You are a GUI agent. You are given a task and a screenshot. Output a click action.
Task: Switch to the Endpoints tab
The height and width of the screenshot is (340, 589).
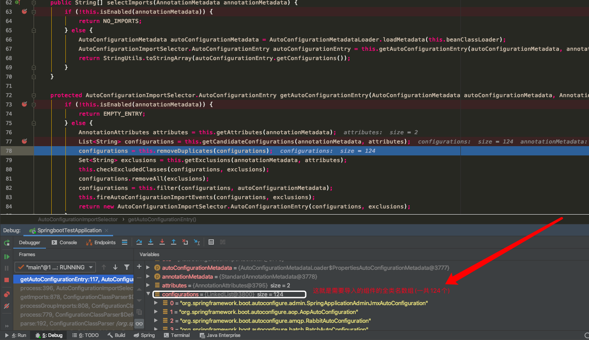click(x=101, y=242)
